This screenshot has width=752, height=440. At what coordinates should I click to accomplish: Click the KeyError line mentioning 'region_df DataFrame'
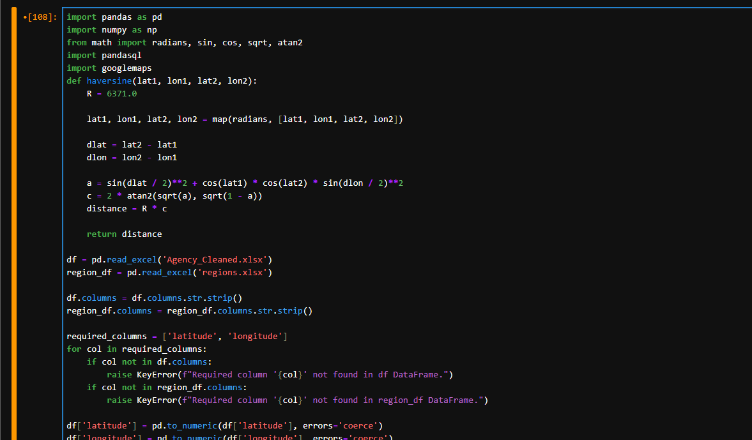click(297, 400)
